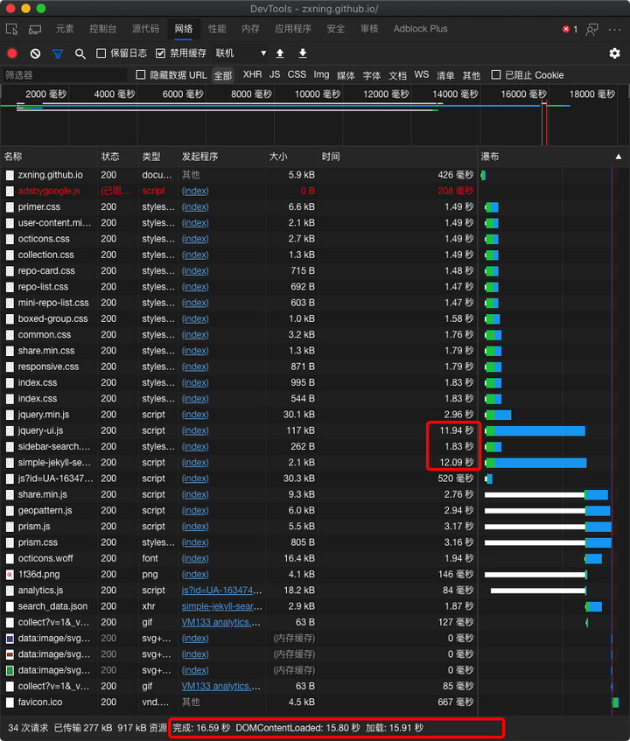Image resolution: width=630 pixels, height=741 pixels.
Task: Tick the Hide data URLs (隐藏数据 URL) checkbox
Action: pyautogui.click(x=140, y=74)
